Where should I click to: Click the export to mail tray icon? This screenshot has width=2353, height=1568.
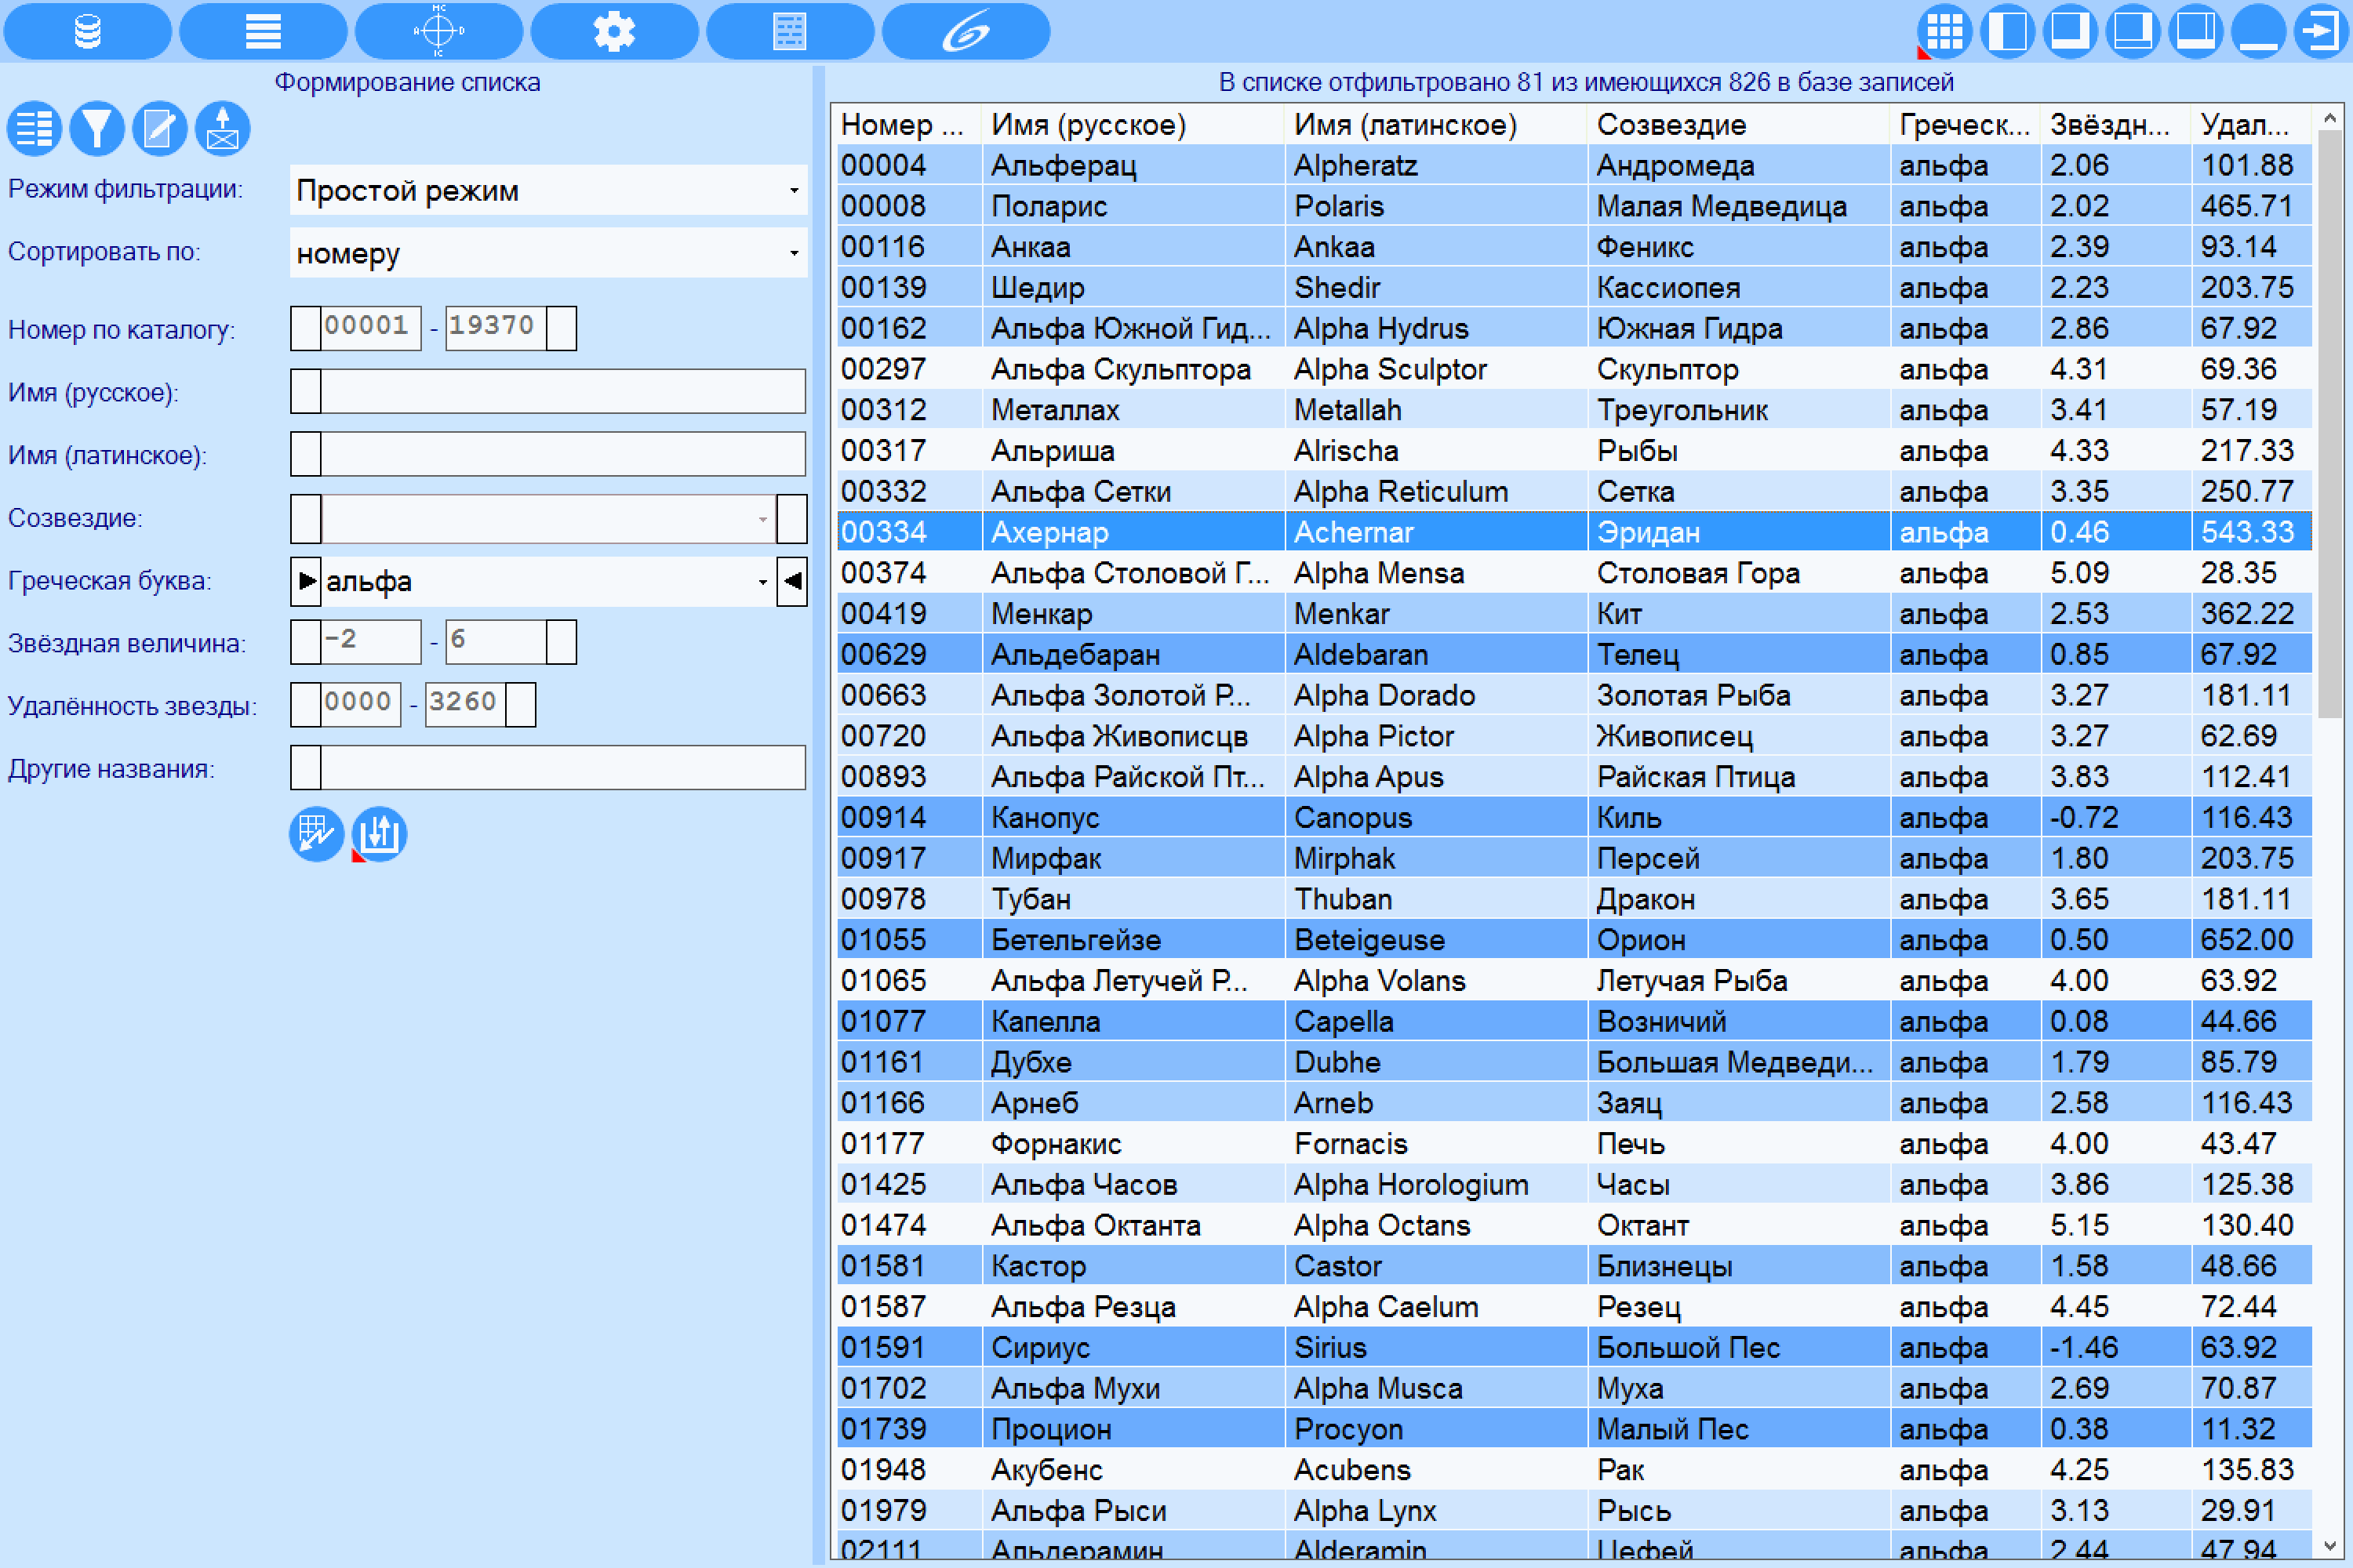(x=222, y=129)
